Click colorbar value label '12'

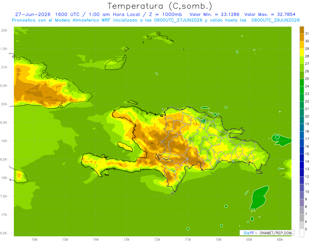pos(307,176)
